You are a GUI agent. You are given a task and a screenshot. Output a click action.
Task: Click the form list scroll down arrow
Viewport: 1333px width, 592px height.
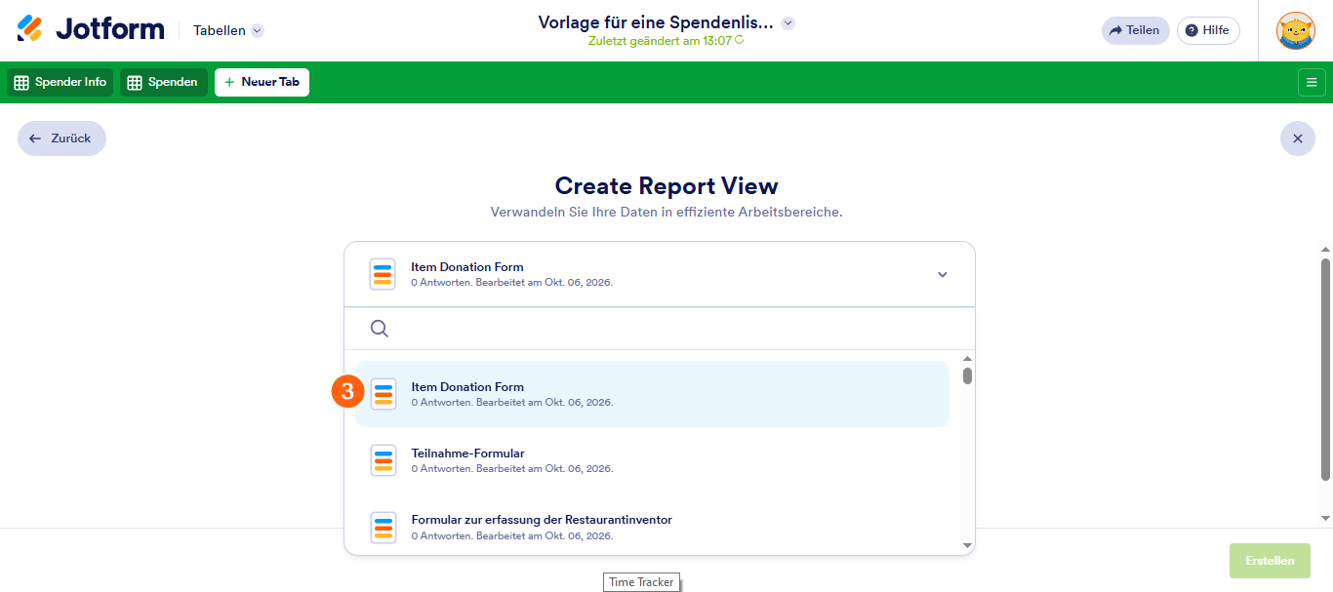point(967,545)
